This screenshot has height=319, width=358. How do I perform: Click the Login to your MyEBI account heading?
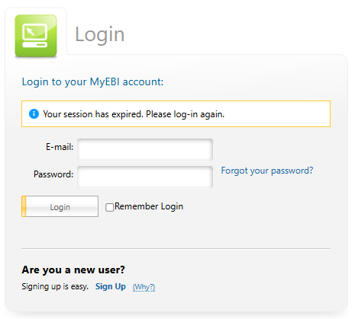coord(92,81)
